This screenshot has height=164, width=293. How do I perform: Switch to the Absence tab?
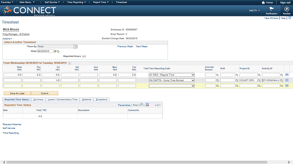(x=87, y=100)
